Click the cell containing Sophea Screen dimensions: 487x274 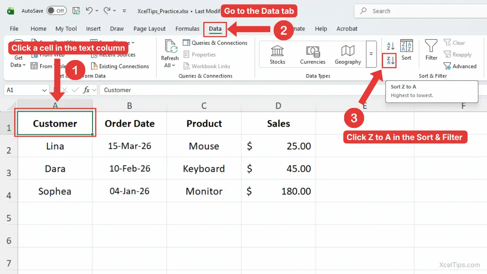coord(55,191)
